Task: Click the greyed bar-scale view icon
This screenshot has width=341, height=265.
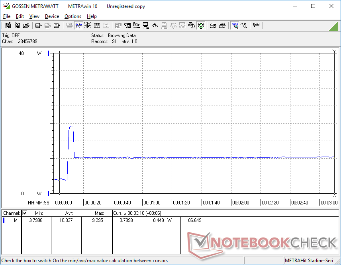Action: [x=106, y=26]
